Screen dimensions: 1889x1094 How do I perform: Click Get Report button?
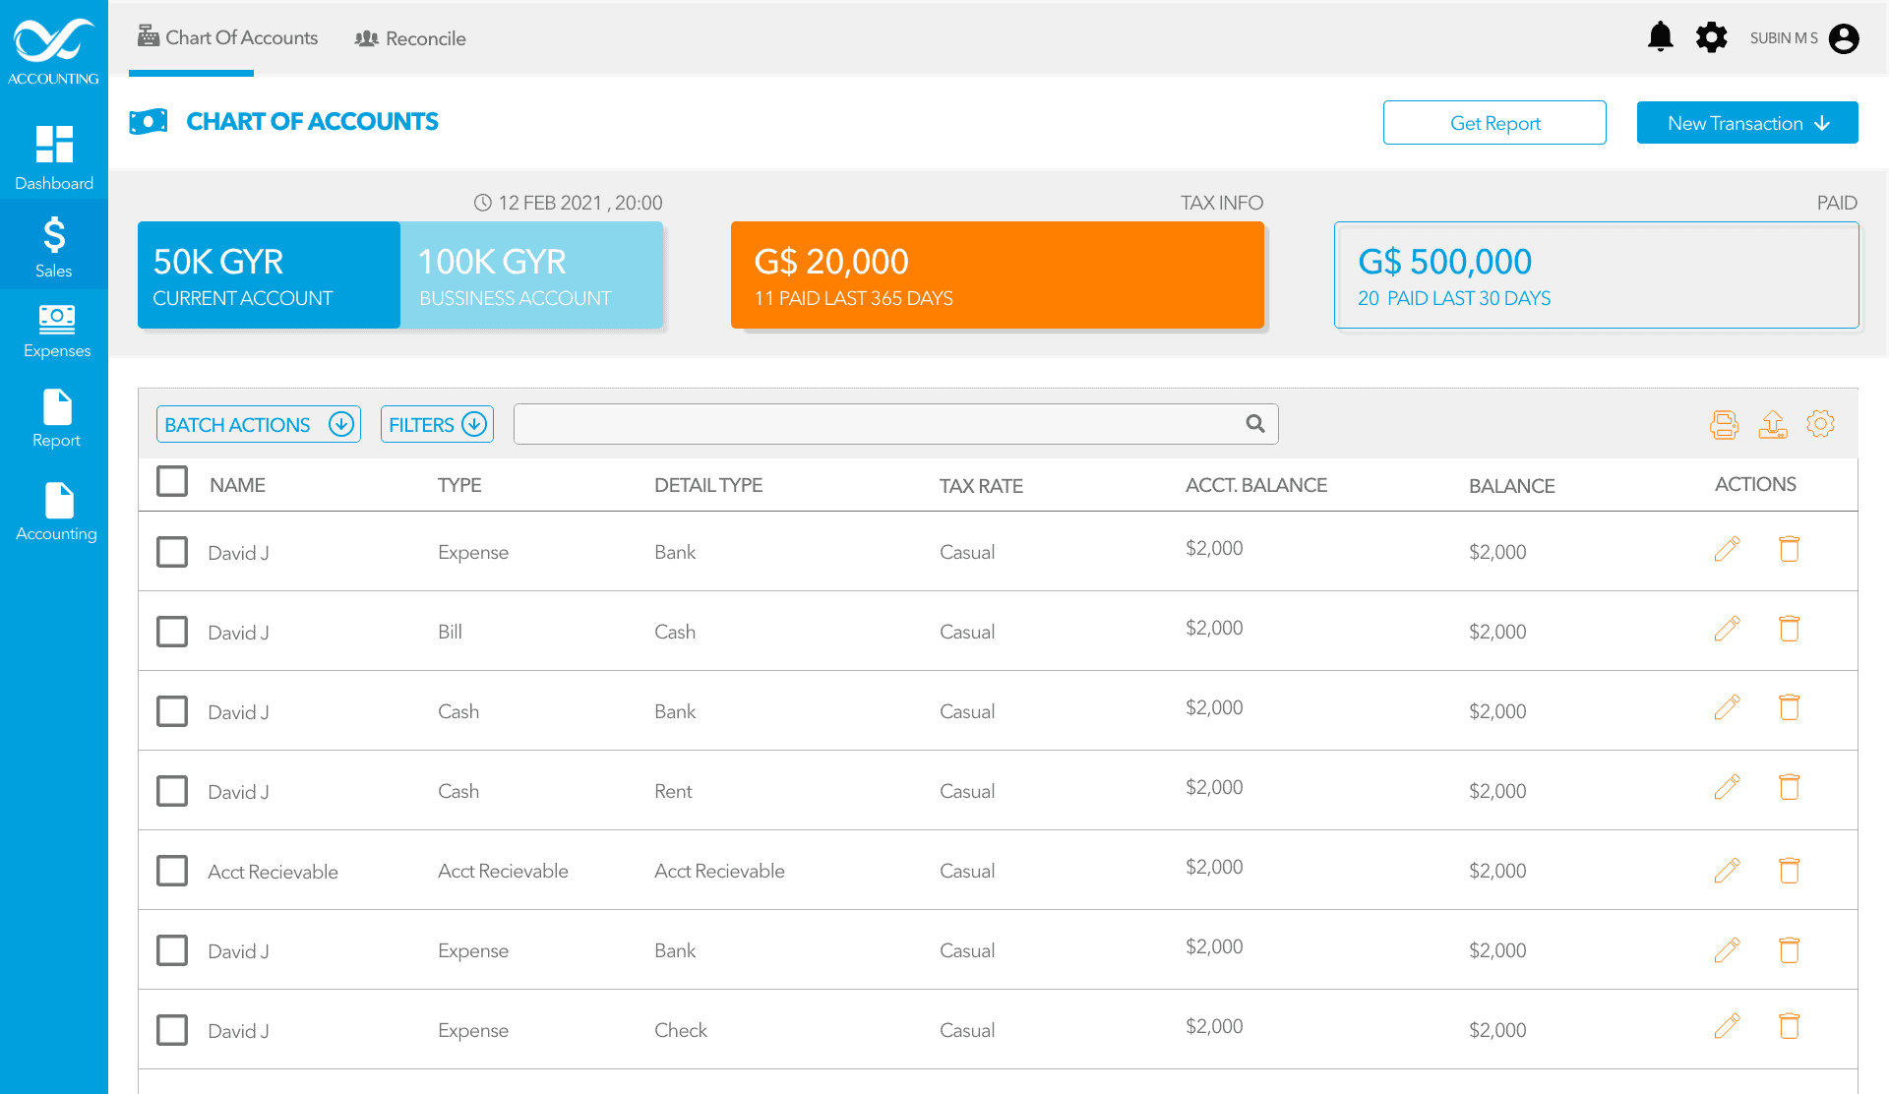[1494, 123]
